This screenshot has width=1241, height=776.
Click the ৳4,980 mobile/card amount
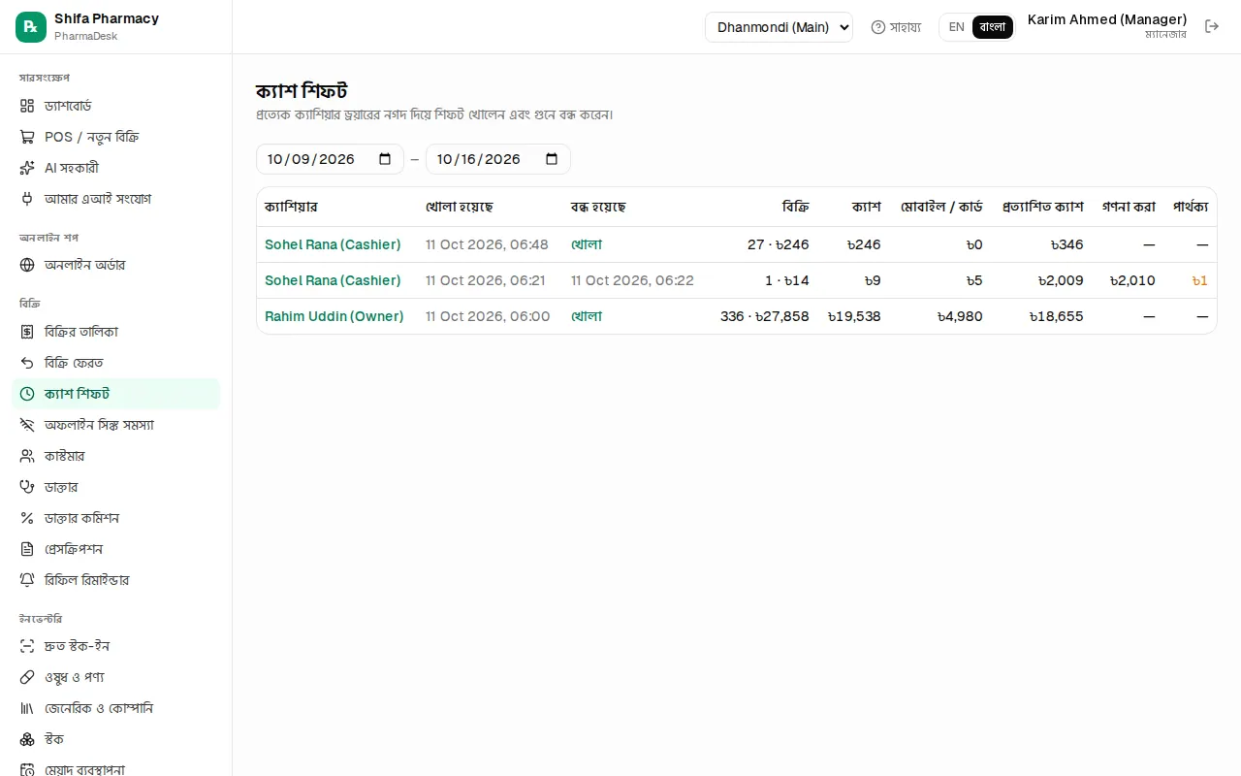pyautogui.click(x=960, y=316)
